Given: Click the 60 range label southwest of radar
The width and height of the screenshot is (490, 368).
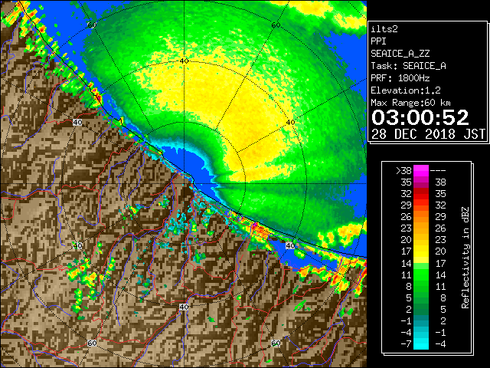Looking at the screenshot, I should pyautogui.click(x=92, y=343).
